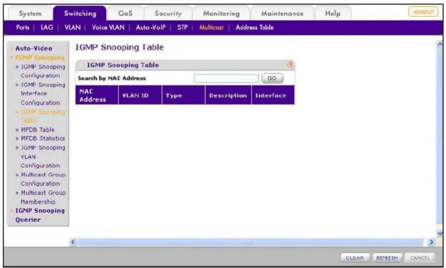Open the Auto-VoIP submenu

(151, 28)
